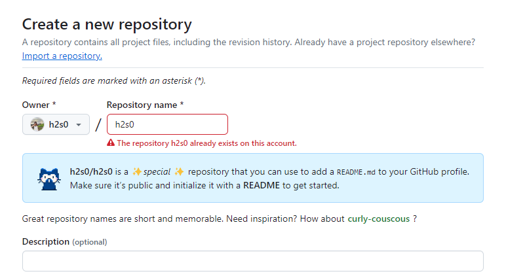
Task: Click the Owner dropdown caret arrow
Action: (79, 125)
